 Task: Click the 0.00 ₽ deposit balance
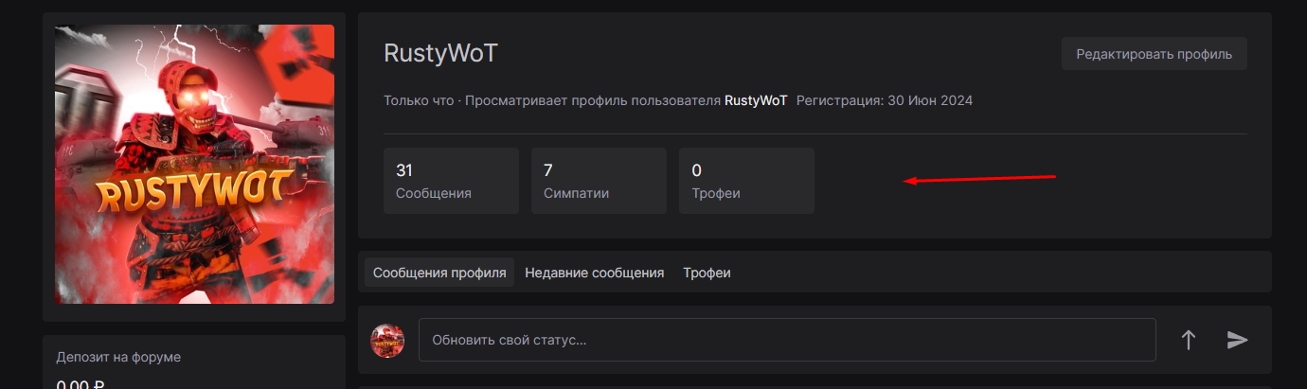click(81, 384)
